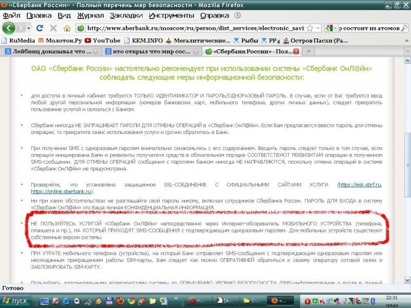
Task: Open the Рыбы bookmark
Action: point(246,41)
